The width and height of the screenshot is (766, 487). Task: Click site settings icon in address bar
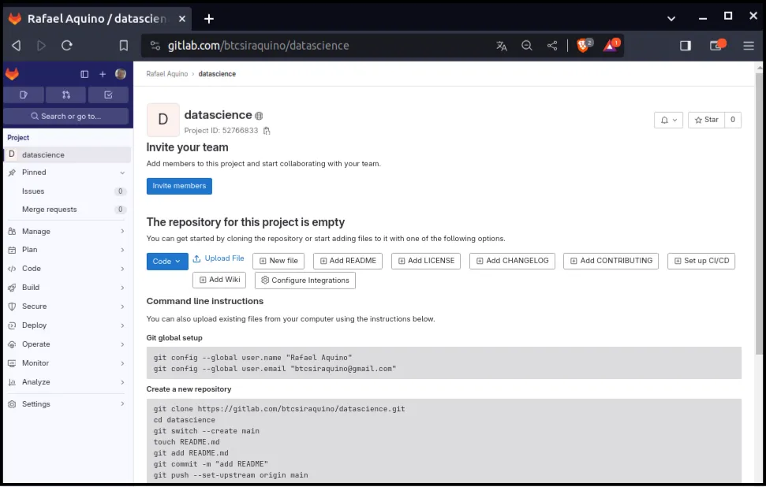[x=155, y=46]
